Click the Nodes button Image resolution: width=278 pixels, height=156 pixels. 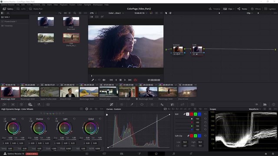(242, 9)
